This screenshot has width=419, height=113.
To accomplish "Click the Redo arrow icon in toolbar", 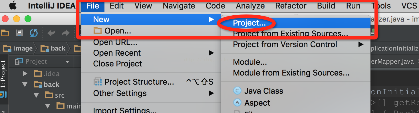I will 66,33.
